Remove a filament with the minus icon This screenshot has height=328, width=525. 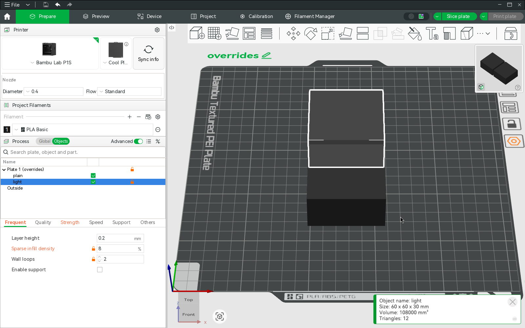coord(139,117)
